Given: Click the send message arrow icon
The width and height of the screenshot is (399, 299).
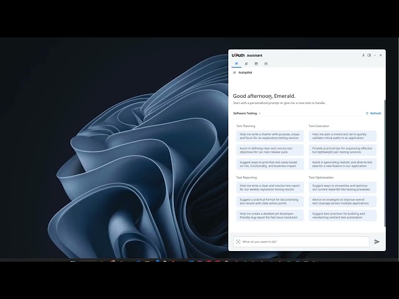Looking at the screenshot, I should [377, 242].
